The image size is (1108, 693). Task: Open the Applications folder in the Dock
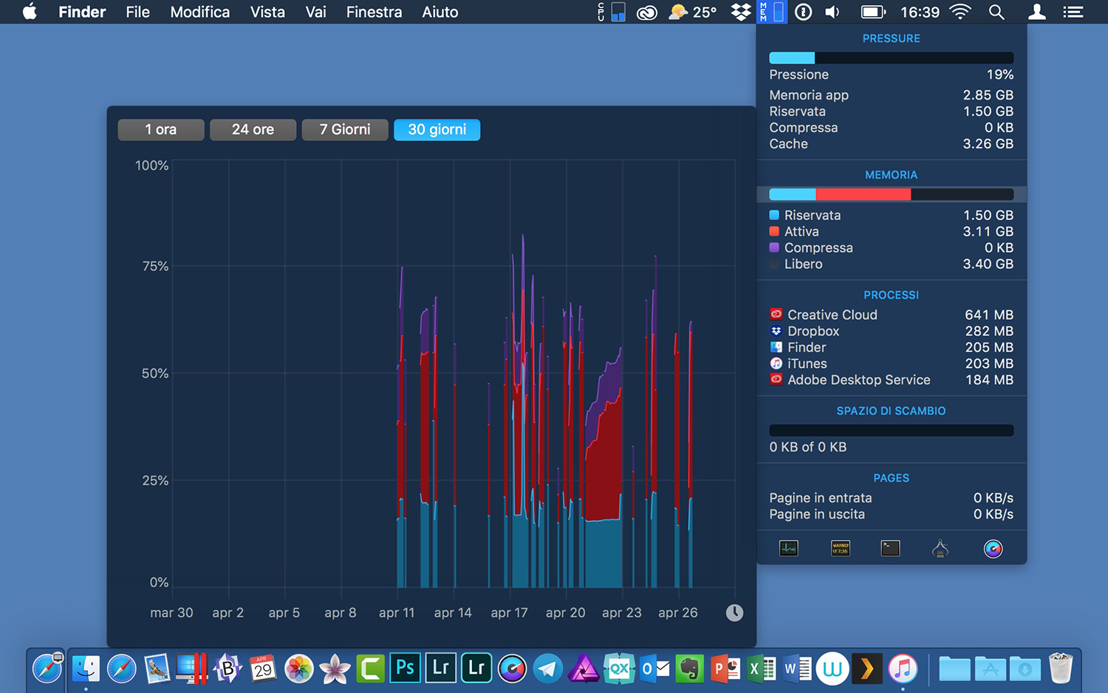(990, 669)
